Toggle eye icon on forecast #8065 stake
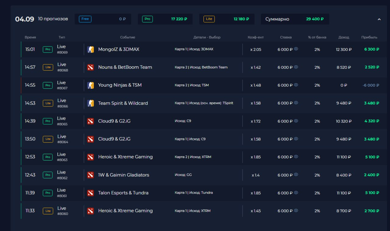 click(x=296, y=121)
